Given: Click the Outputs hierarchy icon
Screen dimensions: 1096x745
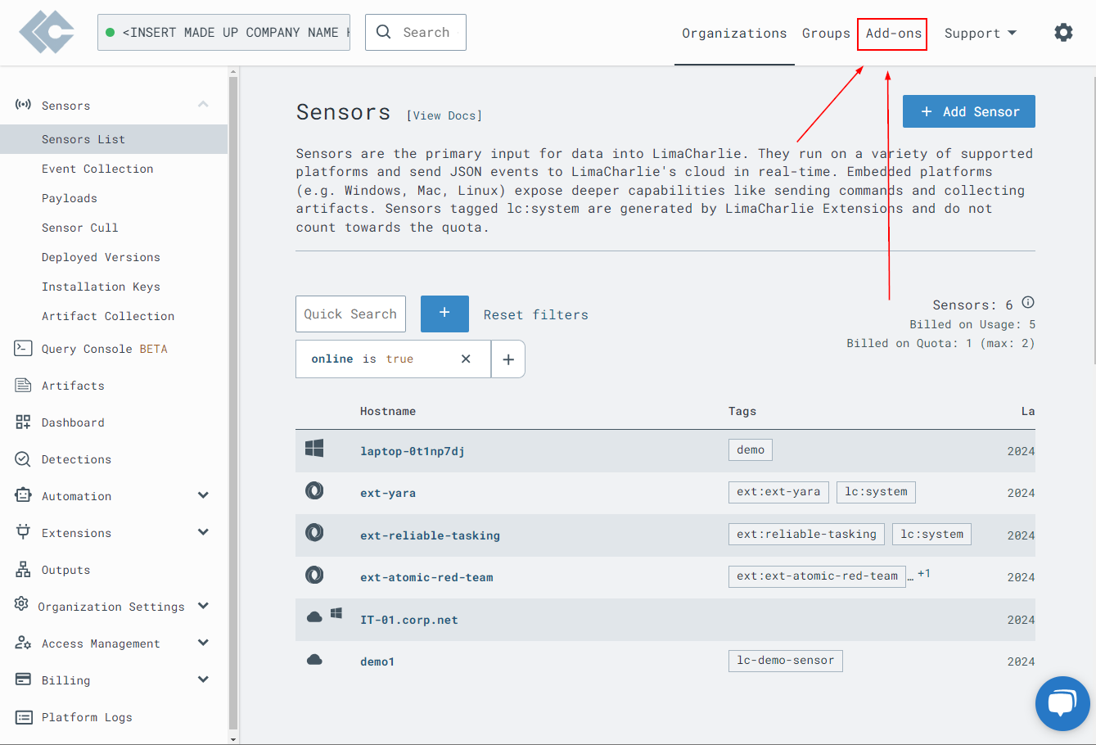Looking at the screenshot, I should click(23, 570).
